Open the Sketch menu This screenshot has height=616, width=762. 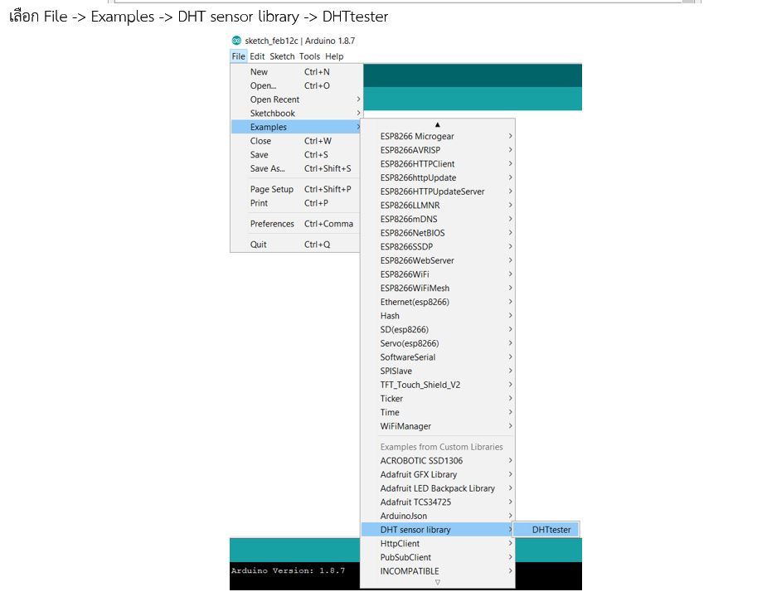pos(282,56)
